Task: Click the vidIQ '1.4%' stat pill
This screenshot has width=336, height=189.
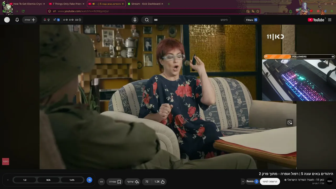Action: tap(72, 180)
